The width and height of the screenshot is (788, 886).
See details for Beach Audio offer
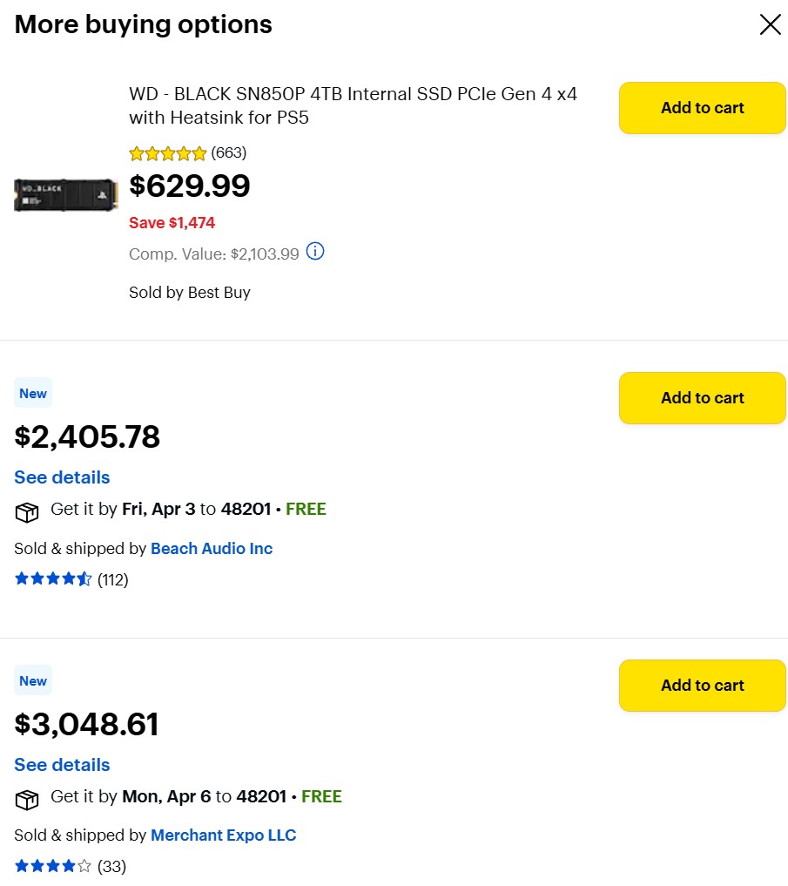tap(62, 477)
